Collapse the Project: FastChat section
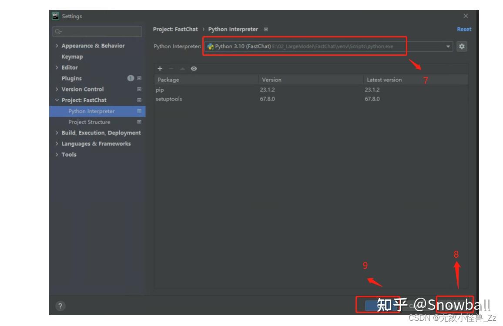This screenshot has height=326, width=503. pos(57,100)
